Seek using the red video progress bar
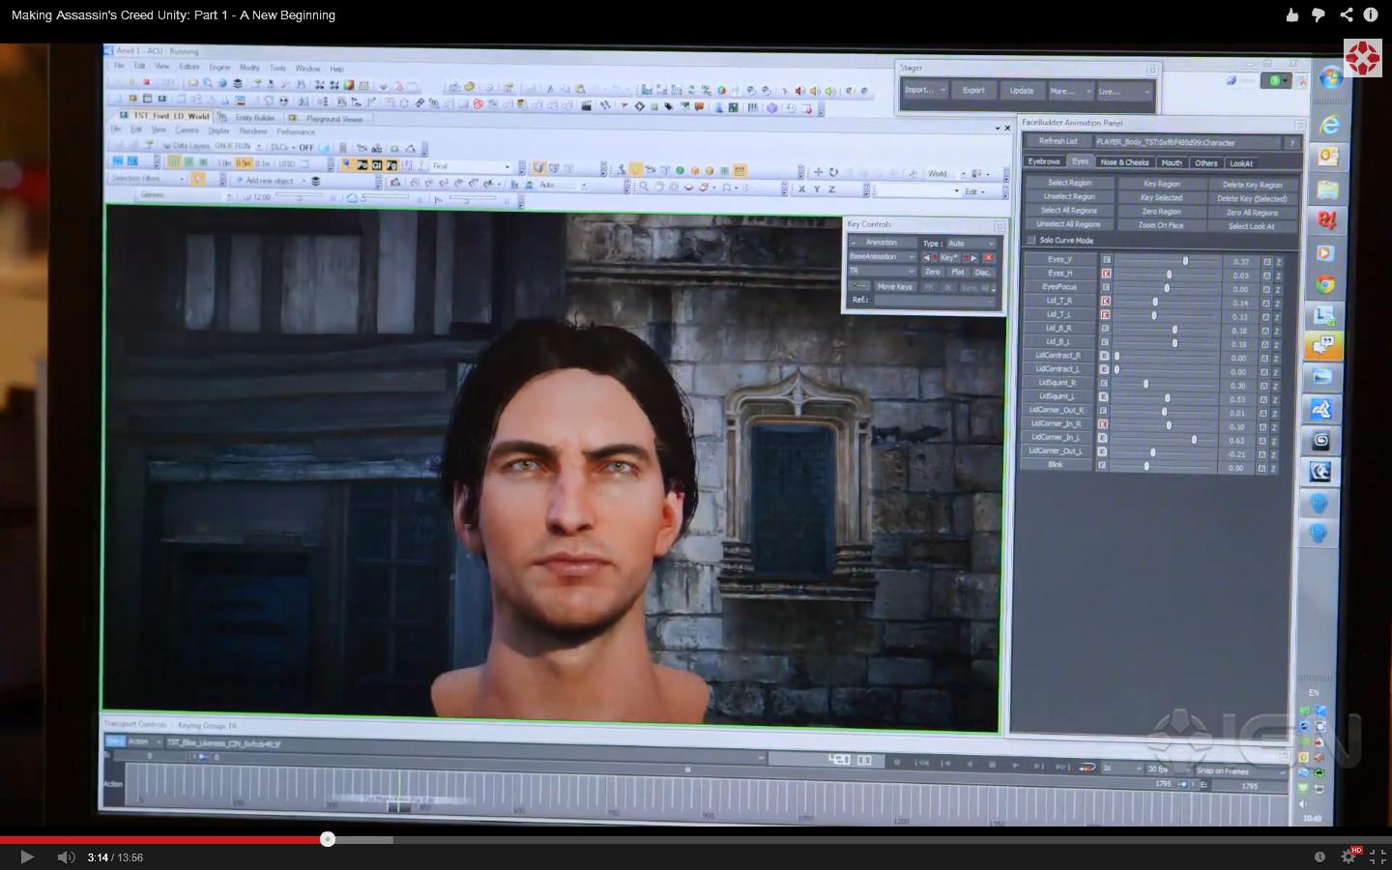 coord(163,839)
